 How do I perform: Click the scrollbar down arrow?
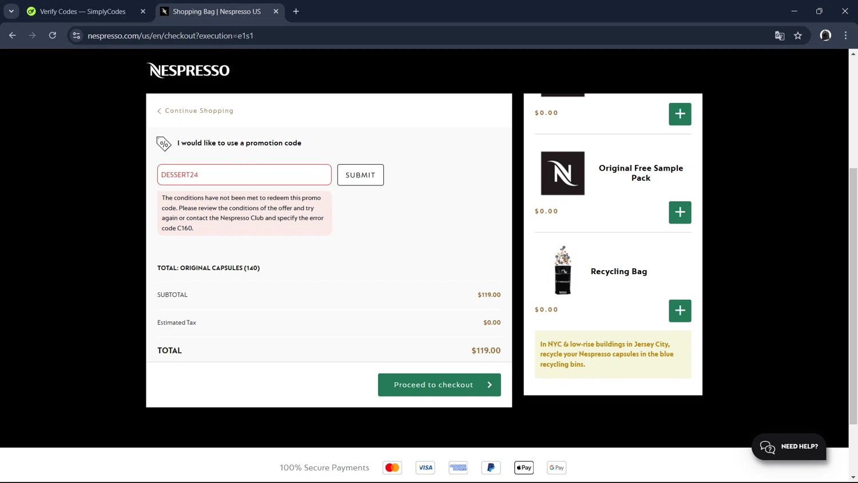853,477
